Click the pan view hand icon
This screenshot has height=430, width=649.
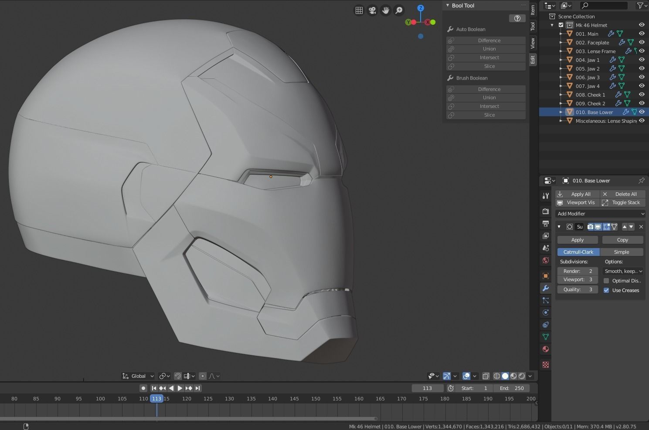(385, 10)
